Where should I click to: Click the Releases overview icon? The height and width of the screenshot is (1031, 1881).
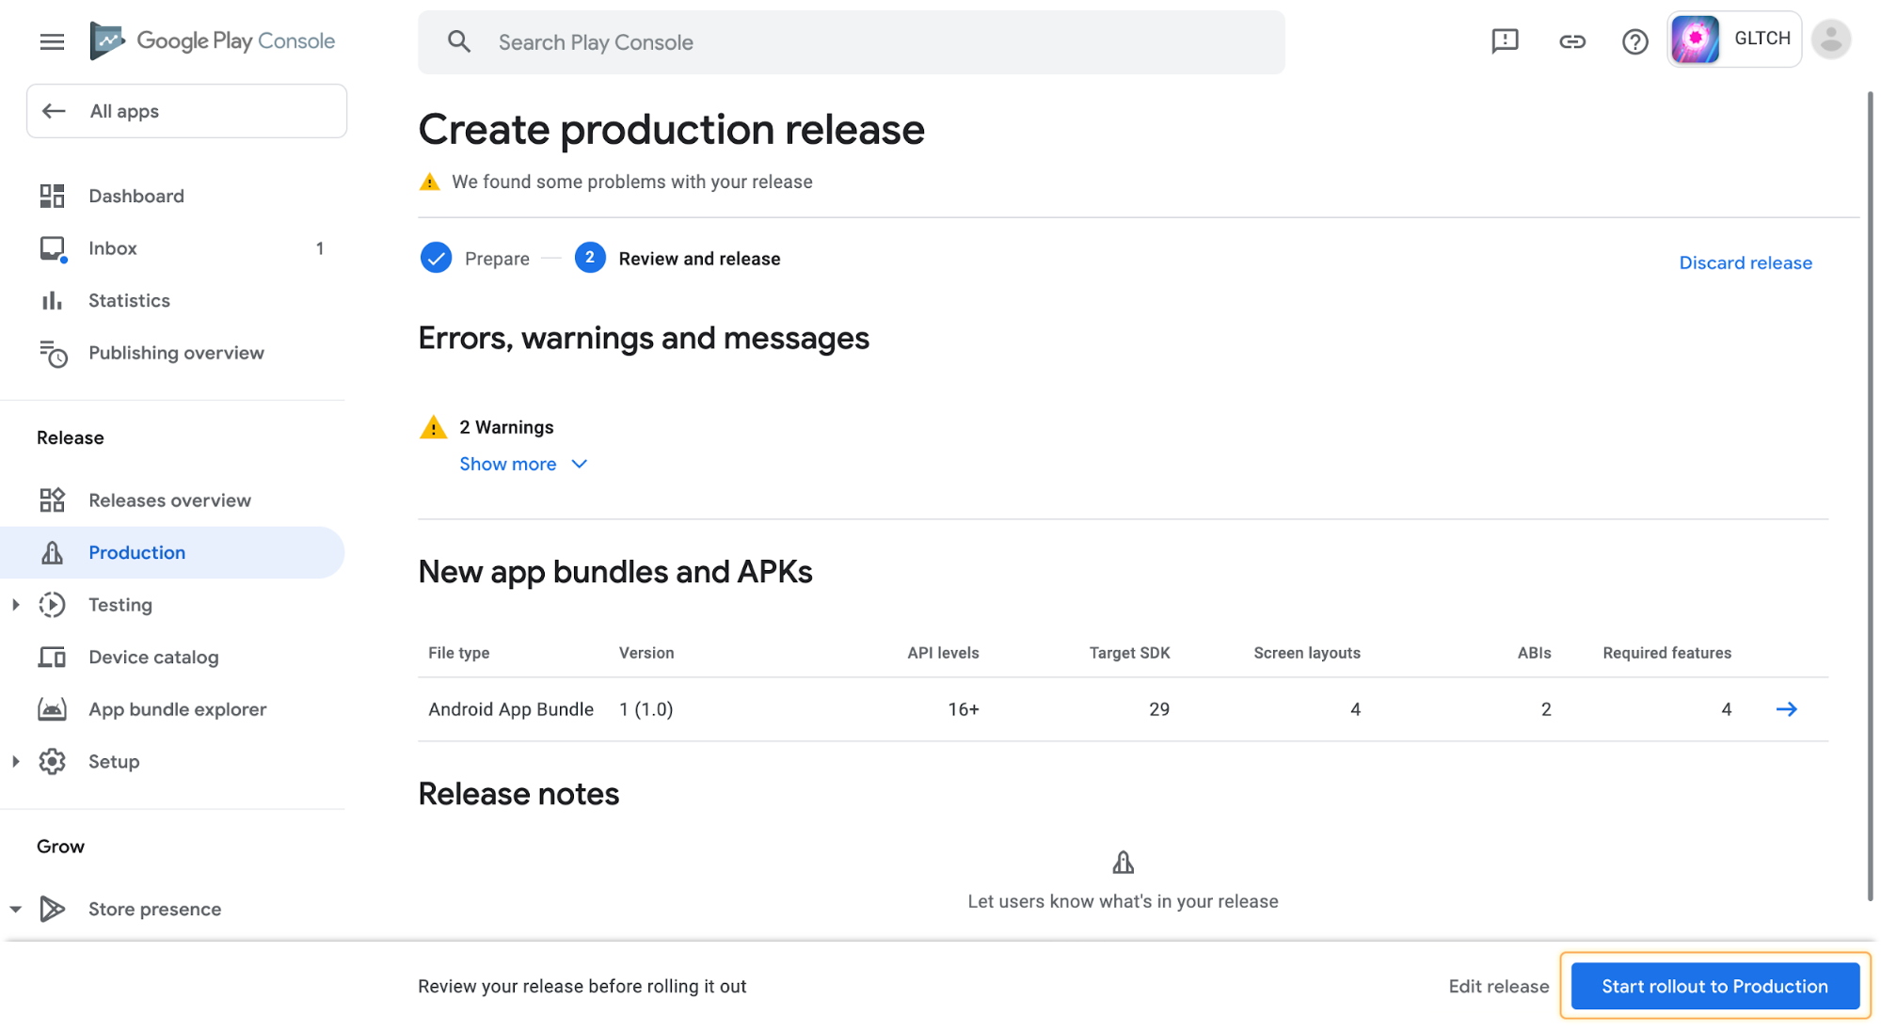click(52, 500)
